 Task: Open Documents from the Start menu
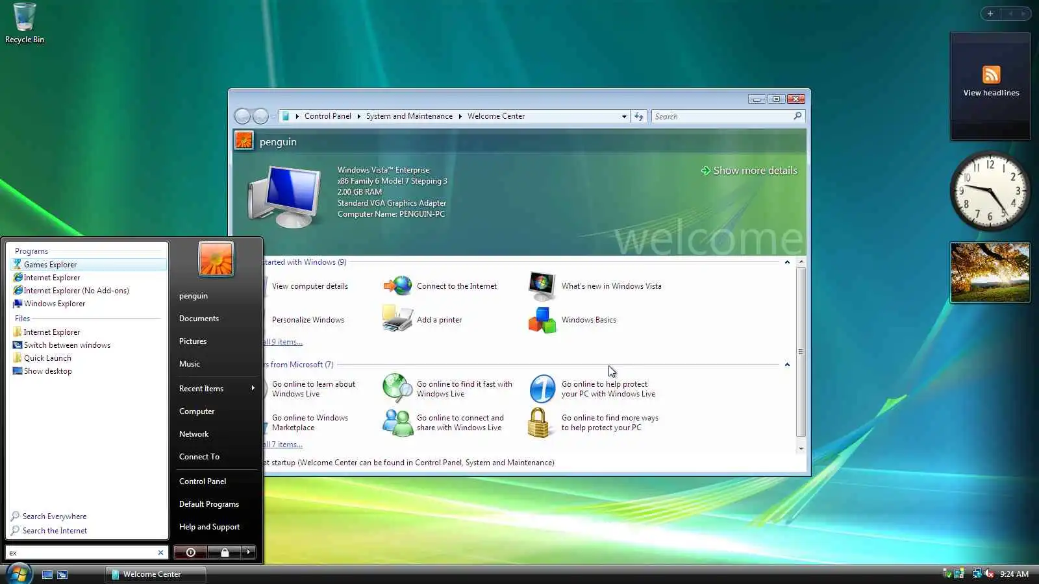point(199,319)
